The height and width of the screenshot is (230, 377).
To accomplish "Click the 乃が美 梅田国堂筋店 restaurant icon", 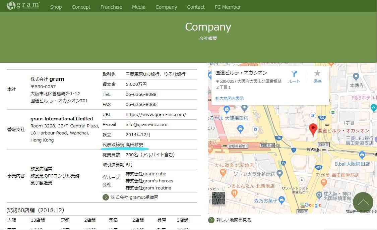I will click(x=324, y=183).
